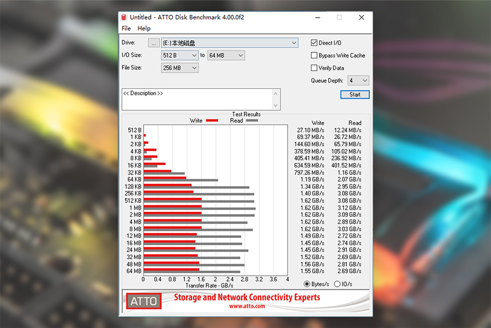
Task: Click the ATTO logo in the banner
Action: coord(143,301)
